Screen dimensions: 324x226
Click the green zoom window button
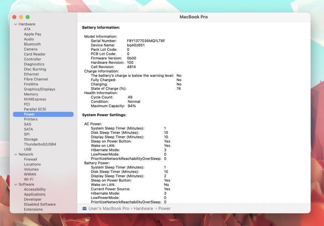pyautogui.click(x=28, y=17)
